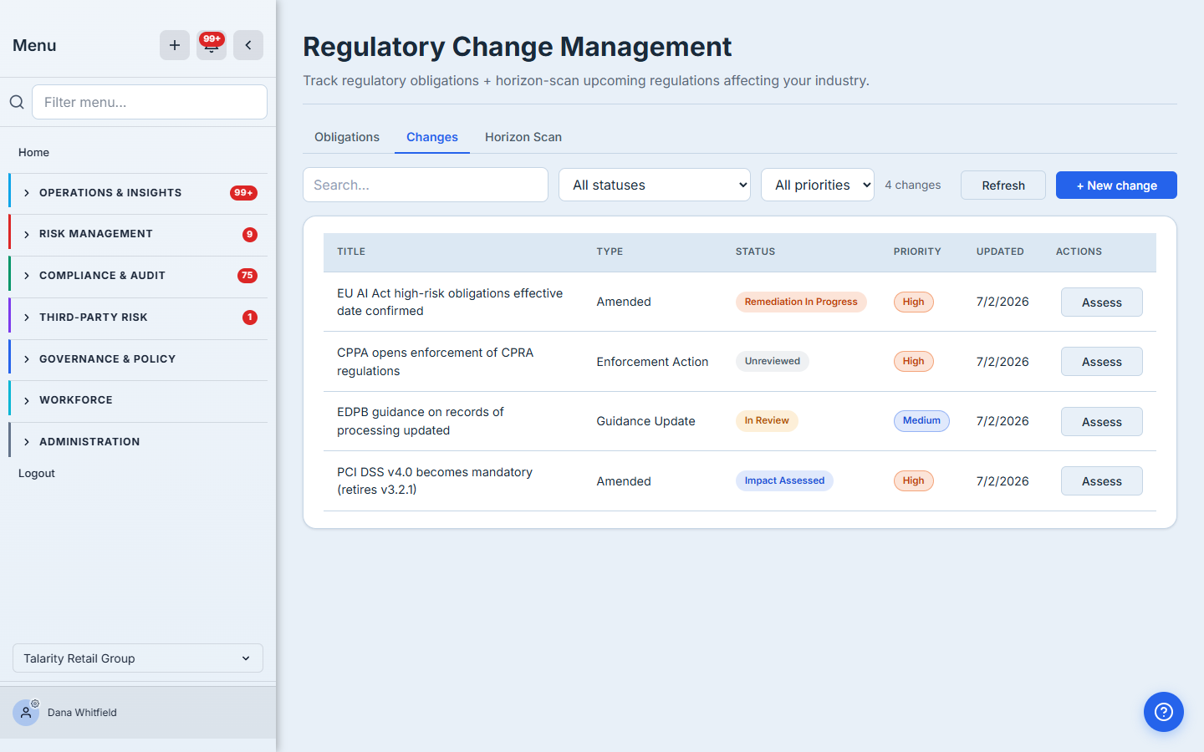Expand Administration menu section

point(138,442)
